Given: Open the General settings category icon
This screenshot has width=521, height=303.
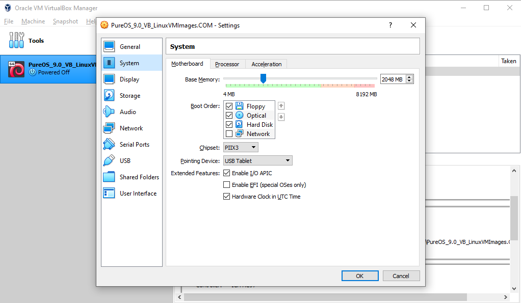Looking at the screenshot, I should pos(109,46).
